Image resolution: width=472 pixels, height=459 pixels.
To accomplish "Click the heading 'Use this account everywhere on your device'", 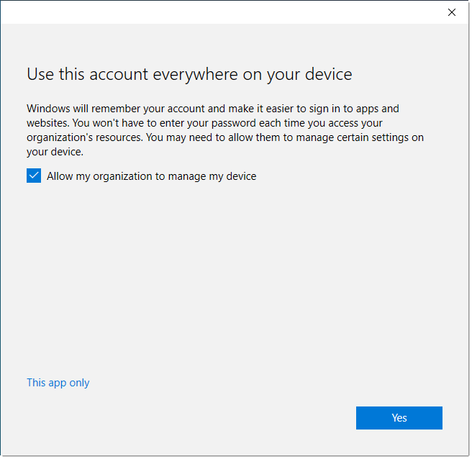I will pos(189,75).
